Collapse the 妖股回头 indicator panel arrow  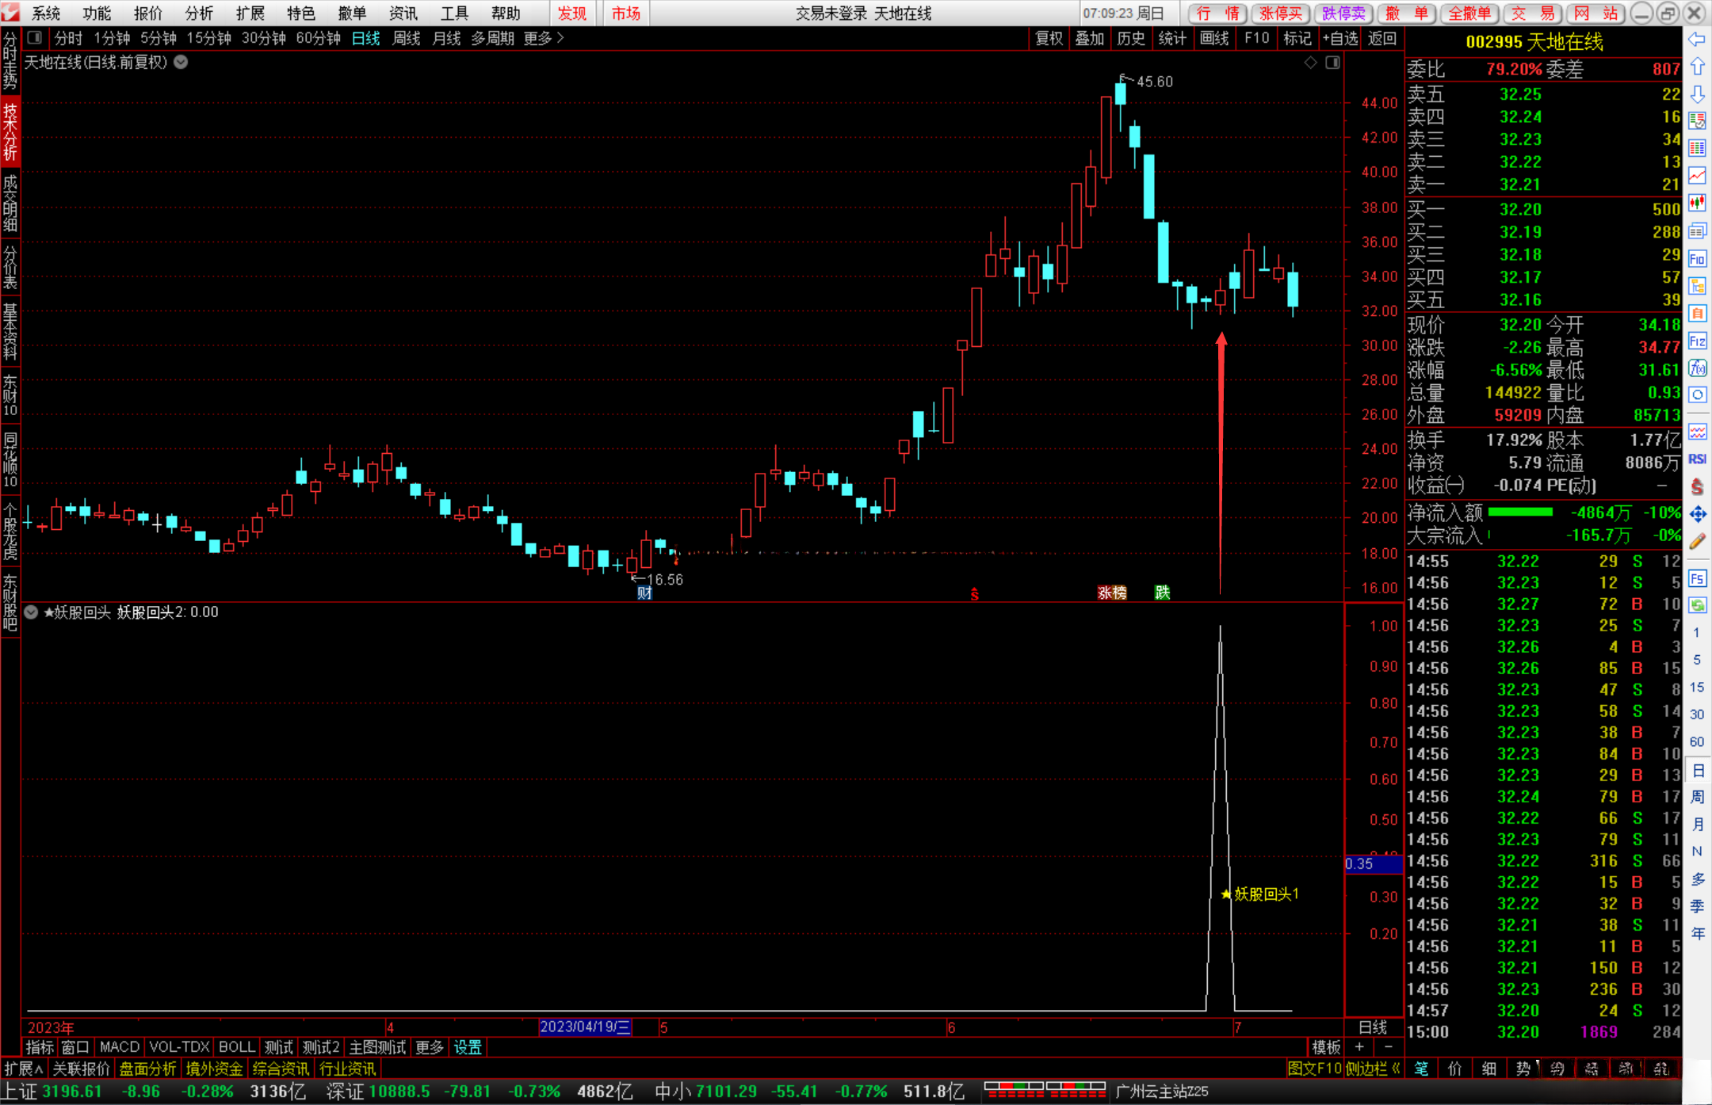(x=31, y=612)
